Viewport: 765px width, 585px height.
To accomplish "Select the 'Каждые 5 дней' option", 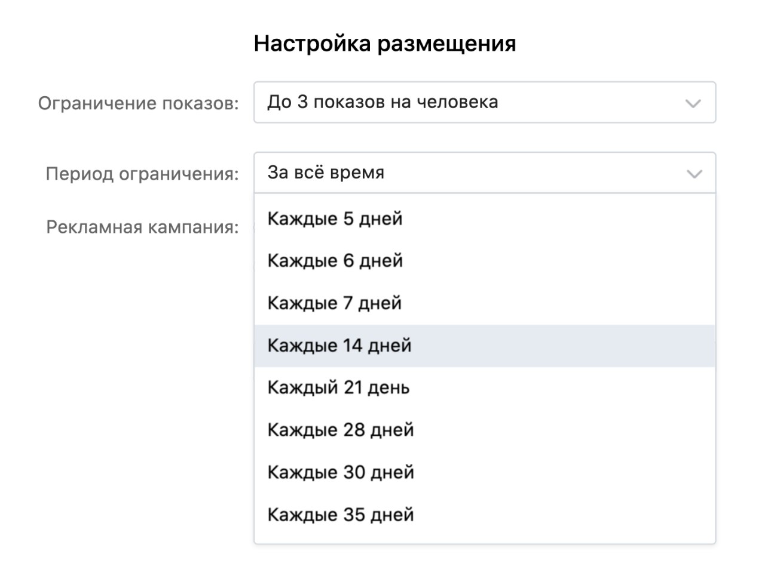I will [485, 218].
